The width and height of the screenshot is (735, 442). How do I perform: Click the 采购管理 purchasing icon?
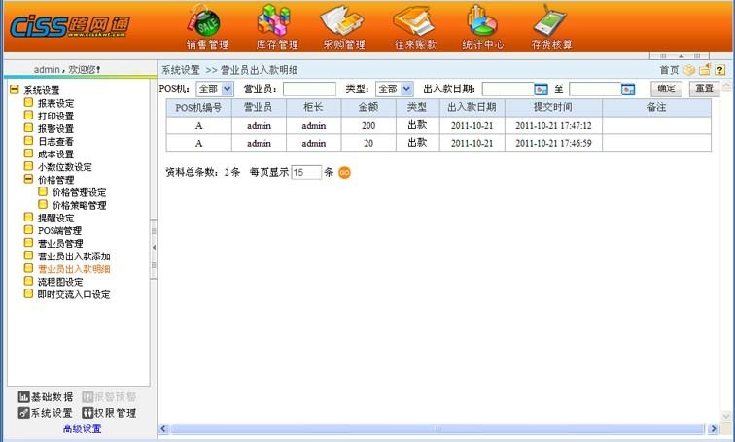pyautogui.click(x=344, y=23)
